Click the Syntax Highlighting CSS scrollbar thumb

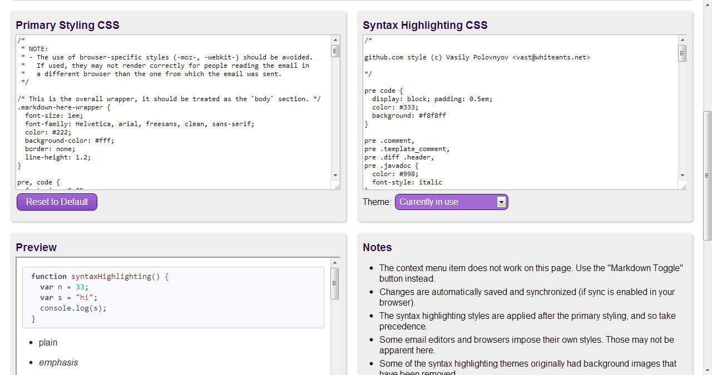(683, 53)
